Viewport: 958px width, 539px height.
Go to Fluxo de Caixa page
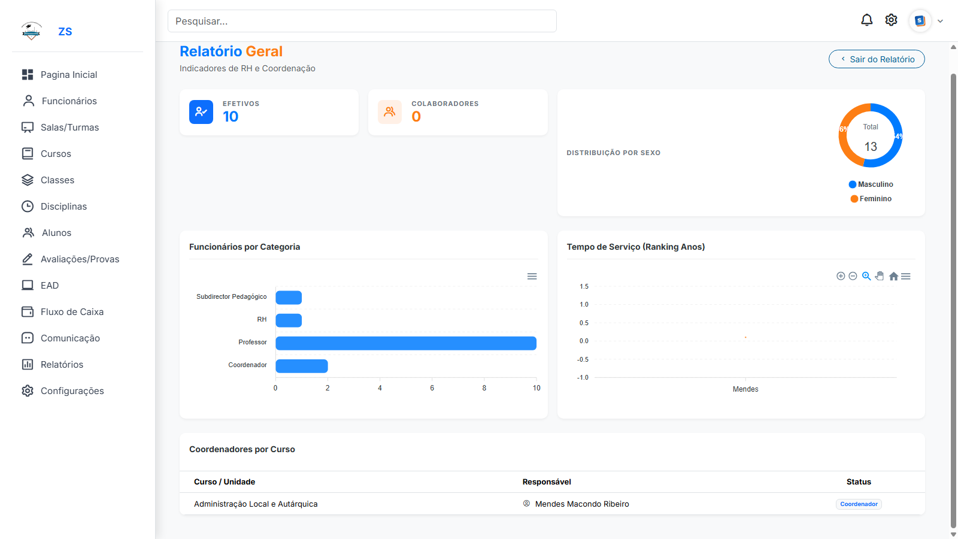pos(72,312)
